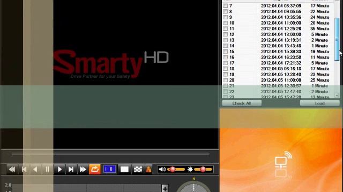Select log time 2012.04.05 06:16:18
343x192 pixels.
[281, 69]
